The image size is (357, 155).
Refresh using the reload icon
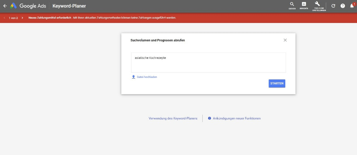pos(333,6)
